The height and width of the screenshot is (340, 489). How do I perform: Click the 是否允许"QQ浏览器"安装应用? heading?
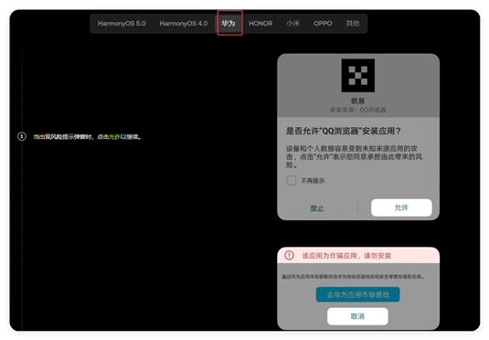click(x=344, y=131)
